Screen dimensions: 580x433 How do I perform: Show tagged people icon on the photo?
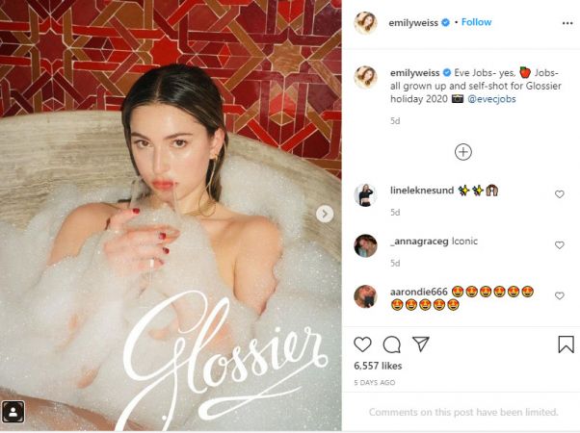tap(13, 412)
